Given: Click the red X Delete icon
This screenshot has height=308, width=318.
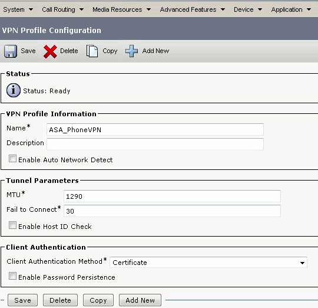Looking at the screenshot, I should [50, 51].
